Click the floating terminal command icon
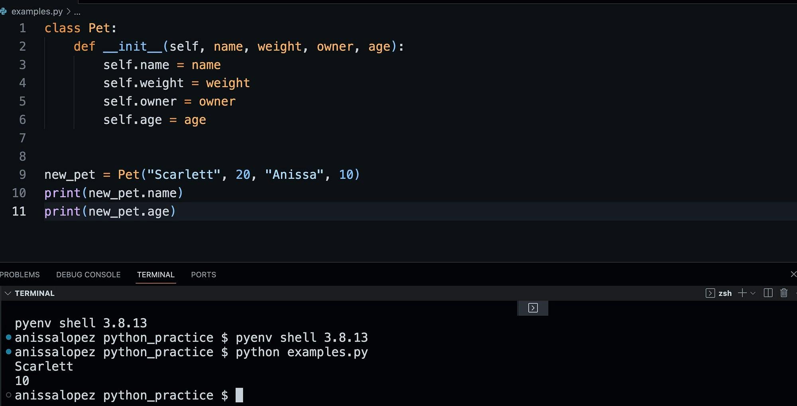The image size is (797, 406). coord(533,308)
